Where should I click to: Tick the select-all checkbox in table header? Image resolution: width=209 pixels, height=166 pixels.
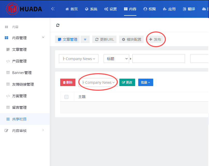66,97
